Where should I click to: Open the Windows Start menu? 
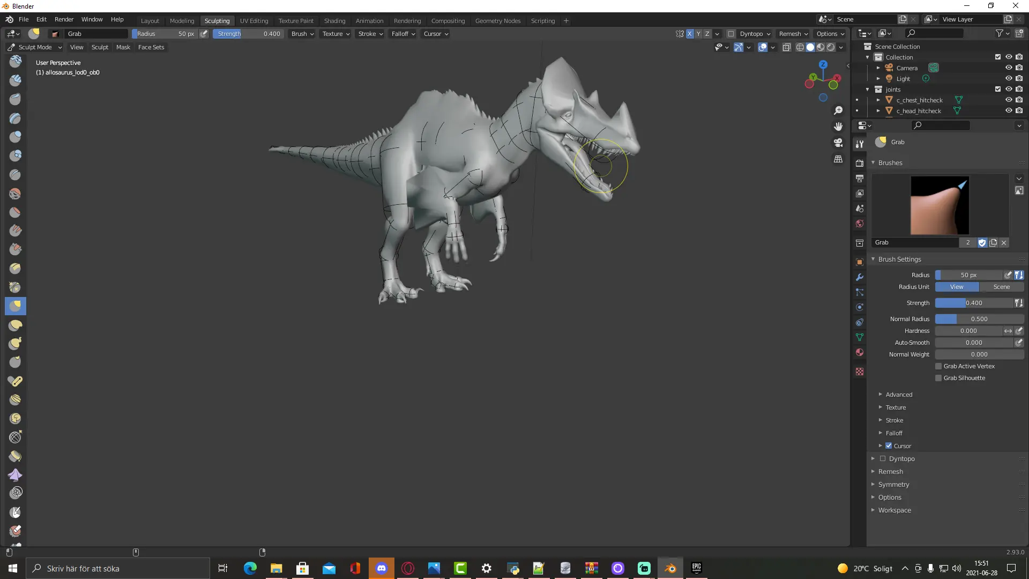13,568
